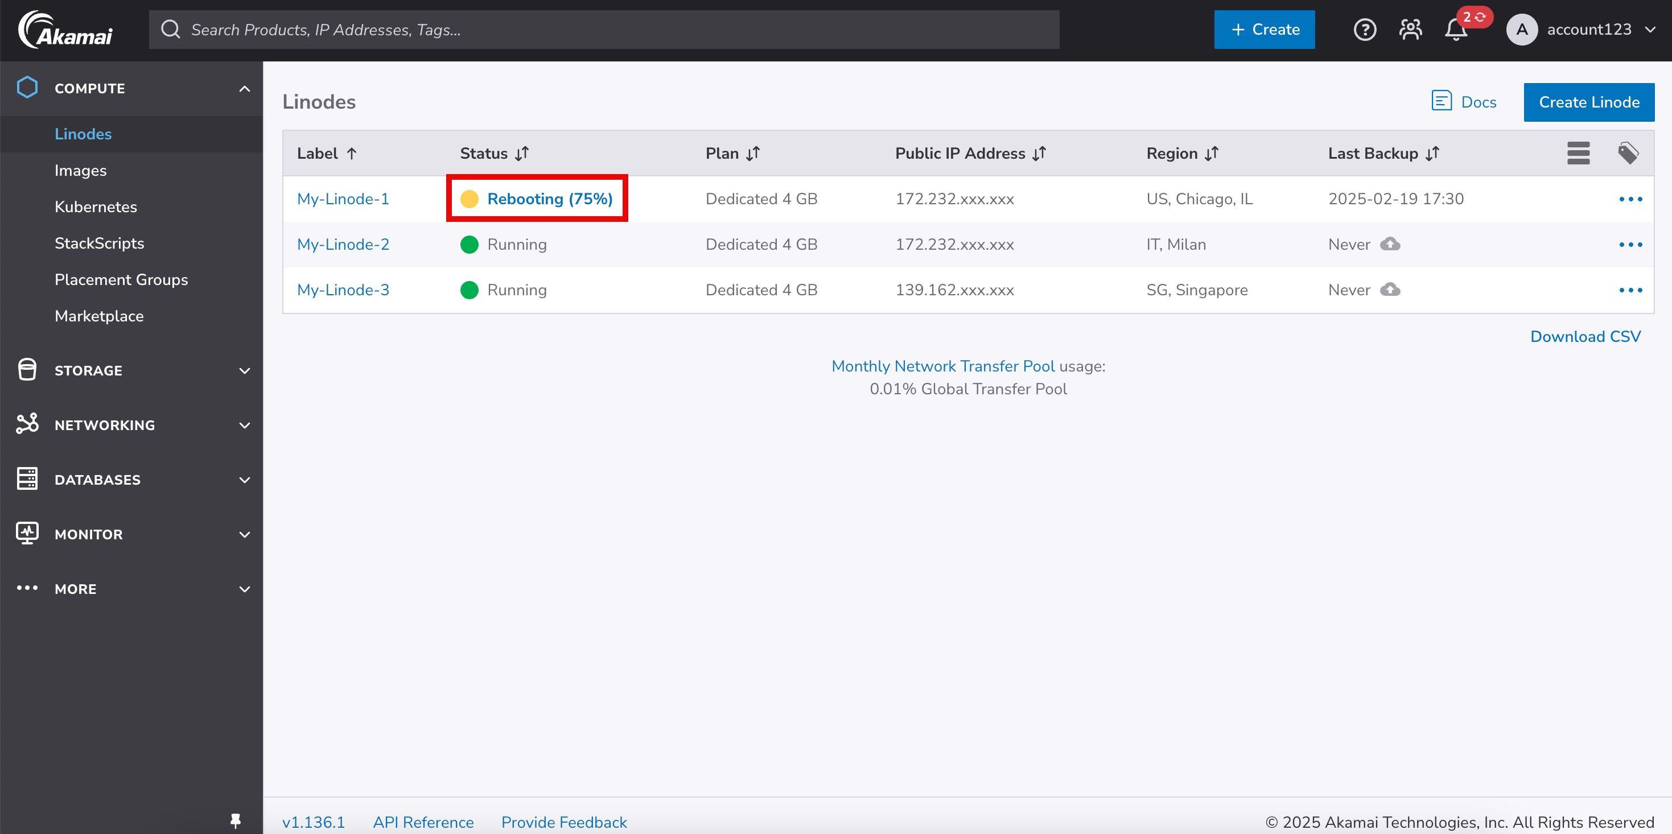Click the help question mark icon
The image size is (1672, 834).
click(x=1365, y=30)
